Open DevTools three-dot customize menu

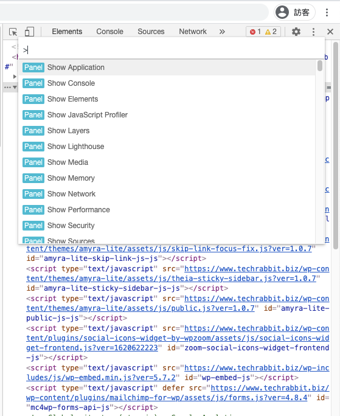[313, 32]
